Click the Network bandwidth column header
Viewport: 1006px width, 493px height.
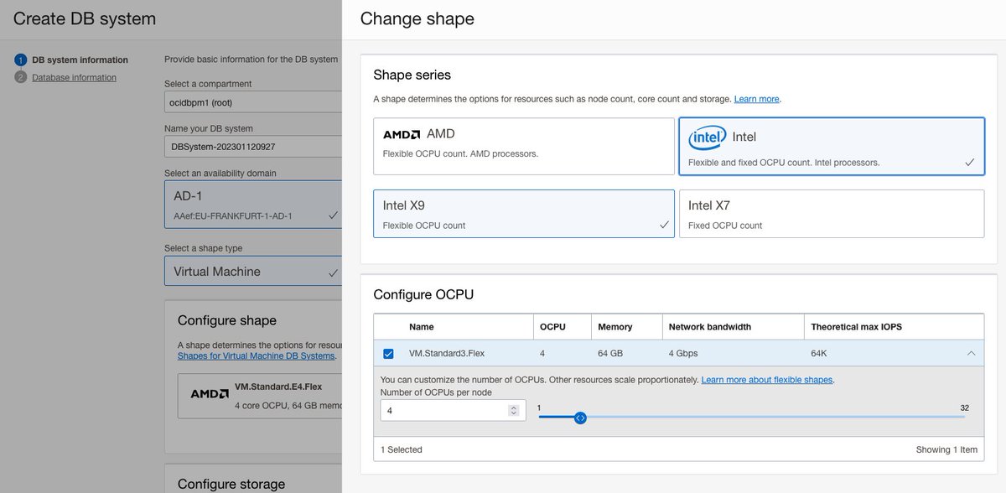(709, 327)
